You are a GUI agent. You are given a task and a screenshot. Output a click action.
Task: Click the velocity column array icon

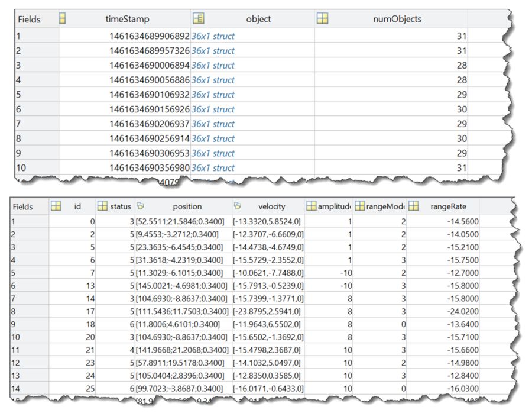point(238,206)
